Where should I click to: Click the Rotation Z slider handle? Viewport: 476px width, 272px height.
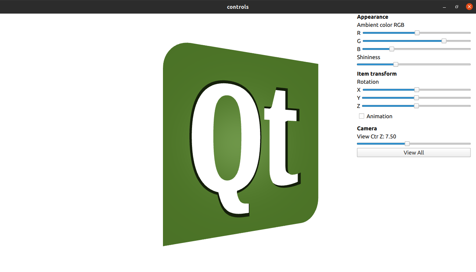(416, 106)
